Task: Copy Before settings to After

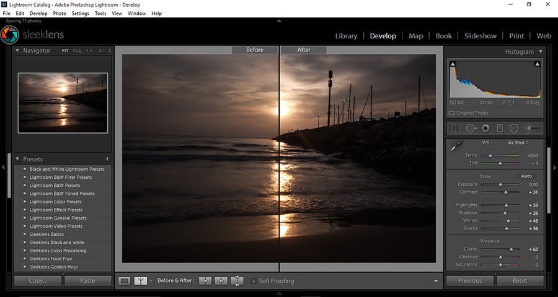Action: (205, 281)
